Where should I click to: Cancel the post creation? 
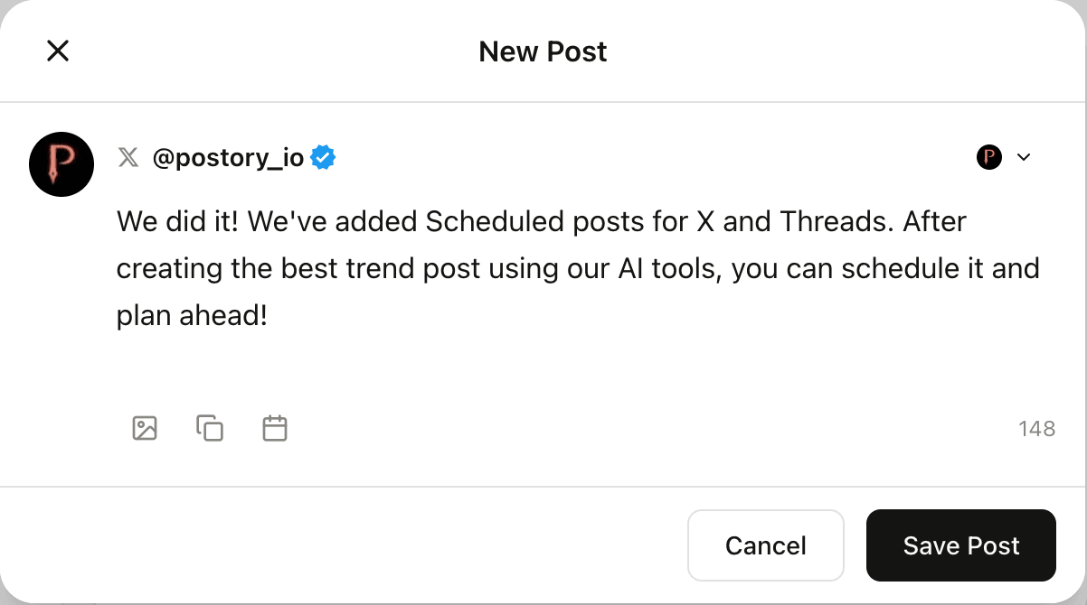click(x=765, y=545)
